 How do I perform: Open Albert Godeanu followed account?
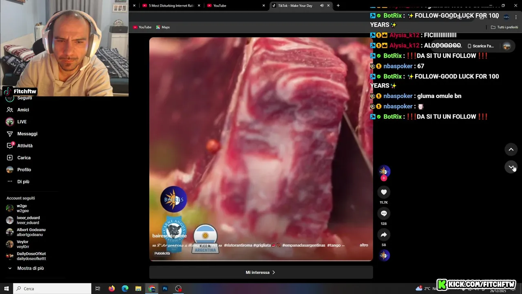click(31, 232)
